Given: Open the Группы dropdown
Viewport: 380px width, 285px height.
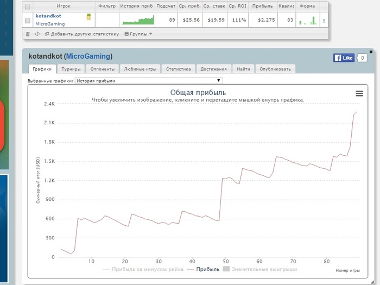Looking at the screenshot, I should [x=138, y=34].
